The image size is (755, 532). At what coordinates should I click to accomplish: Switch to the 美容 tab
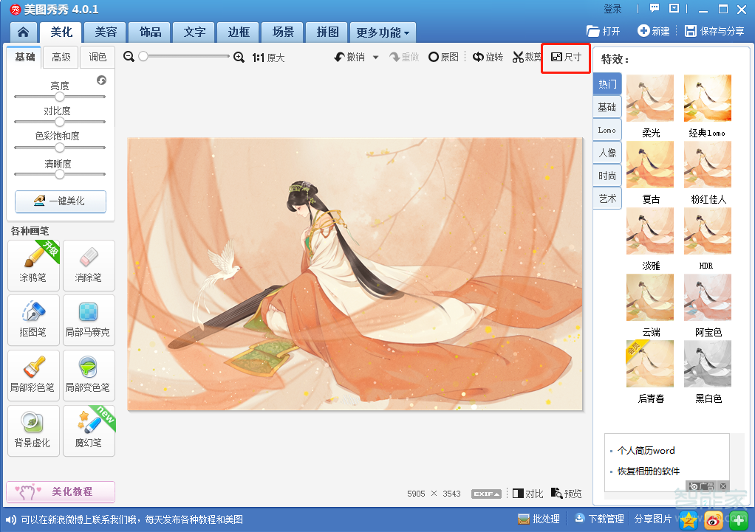point(106,32)
